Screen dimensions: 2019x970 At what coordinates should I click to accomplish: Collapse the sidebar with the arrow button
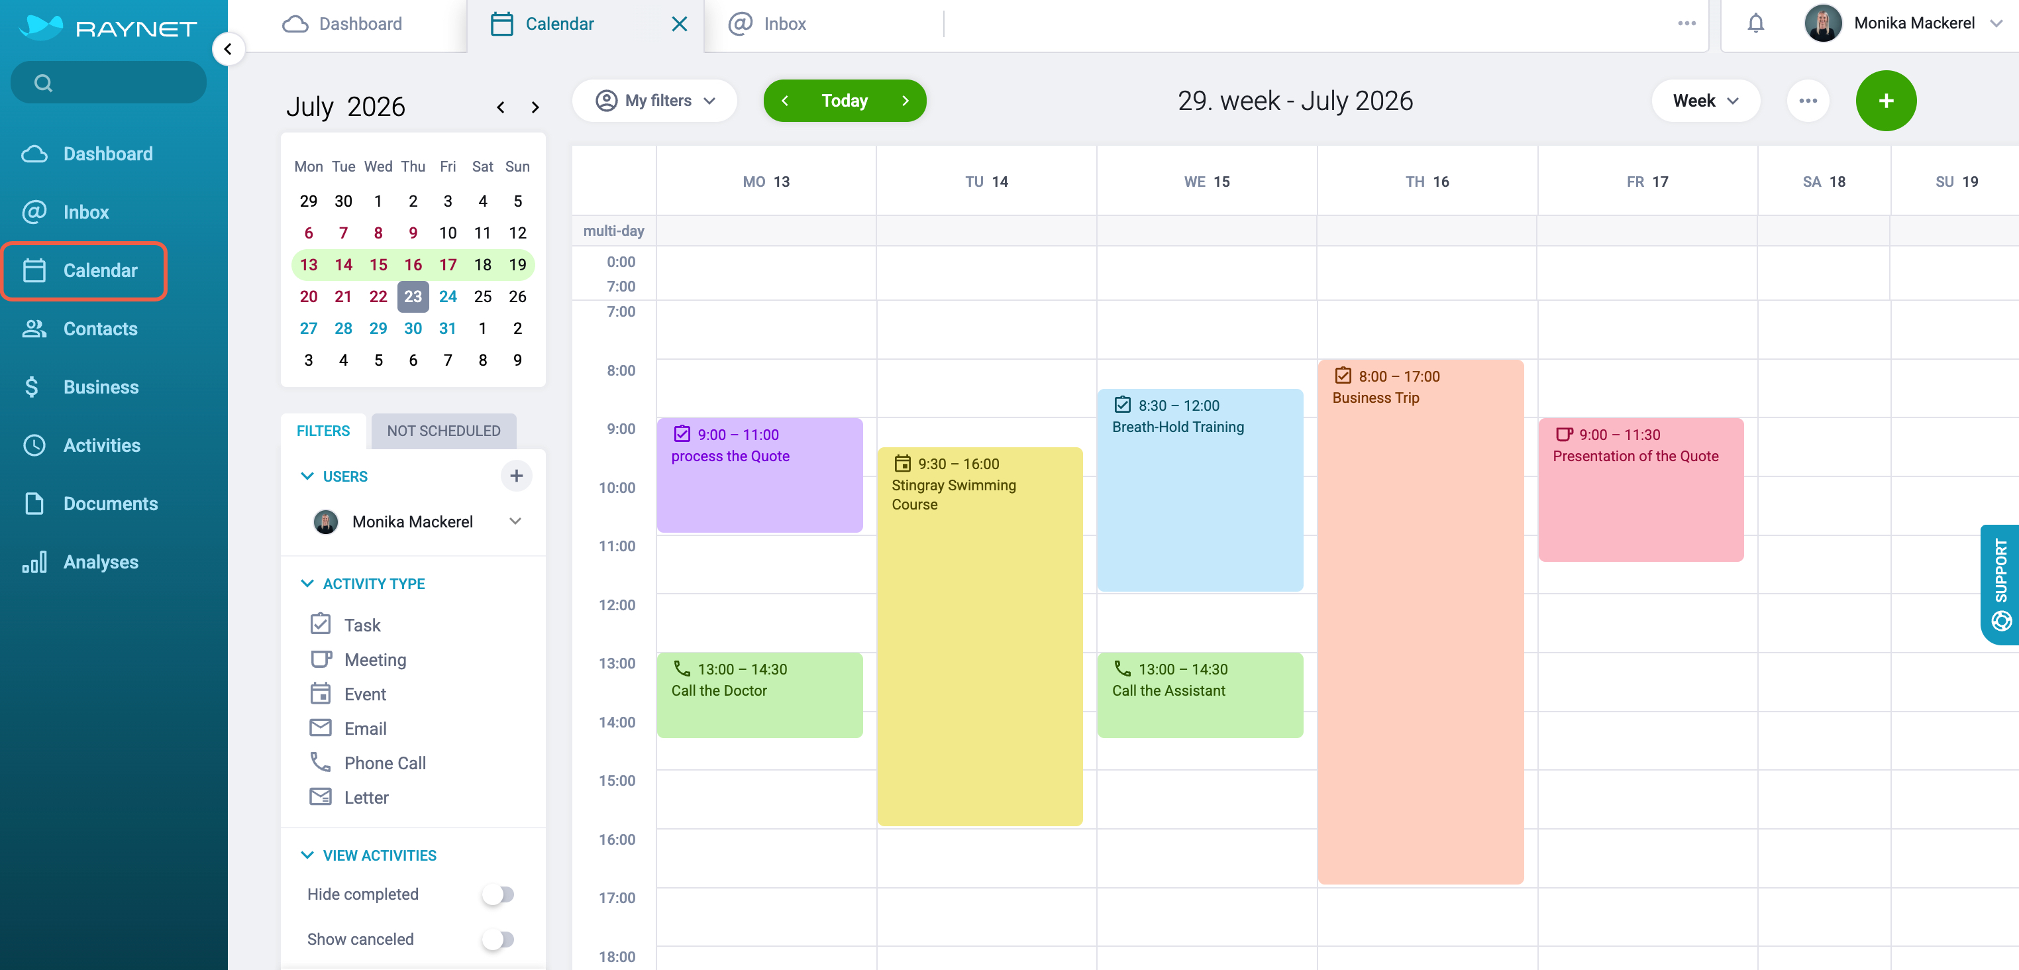[x=228, y=50]
